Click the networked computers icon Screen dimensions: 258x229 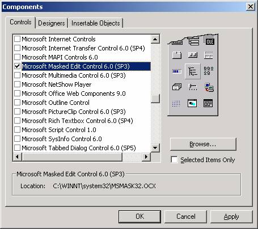click(209, 87)
